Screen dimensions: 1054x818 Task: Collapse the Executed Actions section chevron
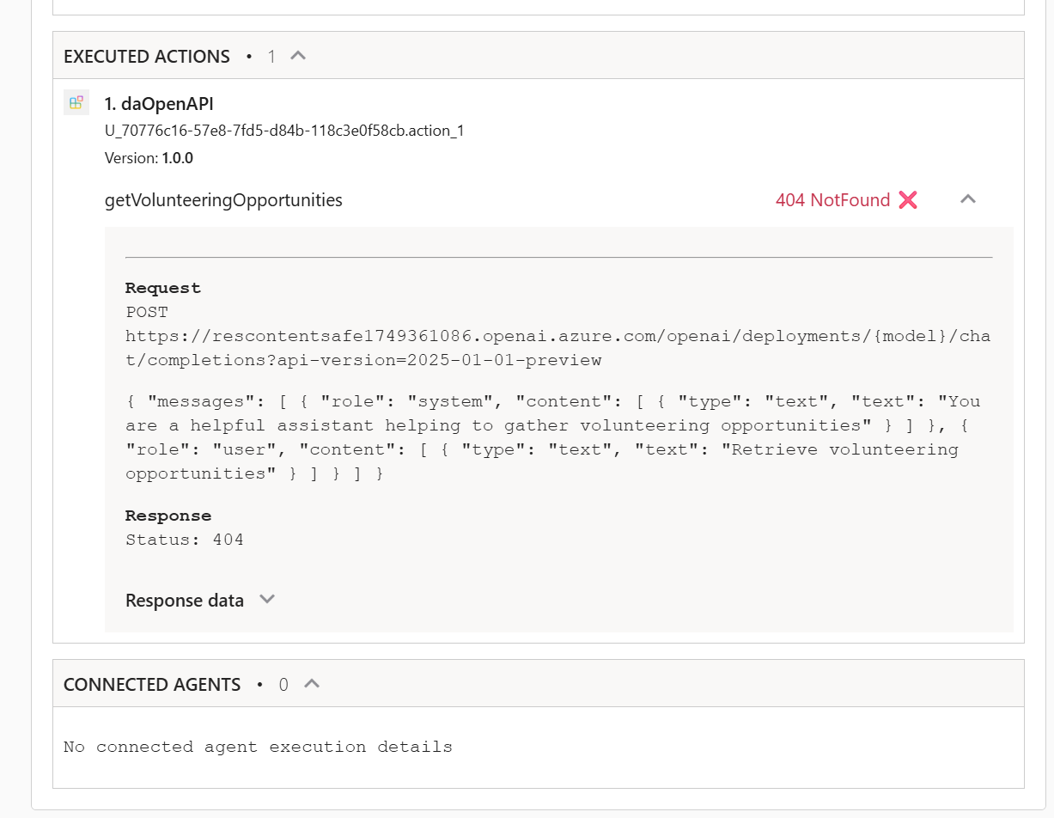(x=298, y=56)
